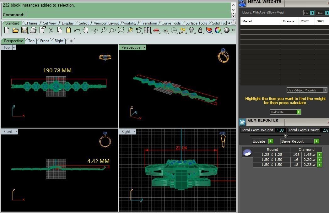Image resolution: width=329 pixels, height=213 pixels.
Task: Click the Hide objects light bulb icon
Action: [191, 30]
